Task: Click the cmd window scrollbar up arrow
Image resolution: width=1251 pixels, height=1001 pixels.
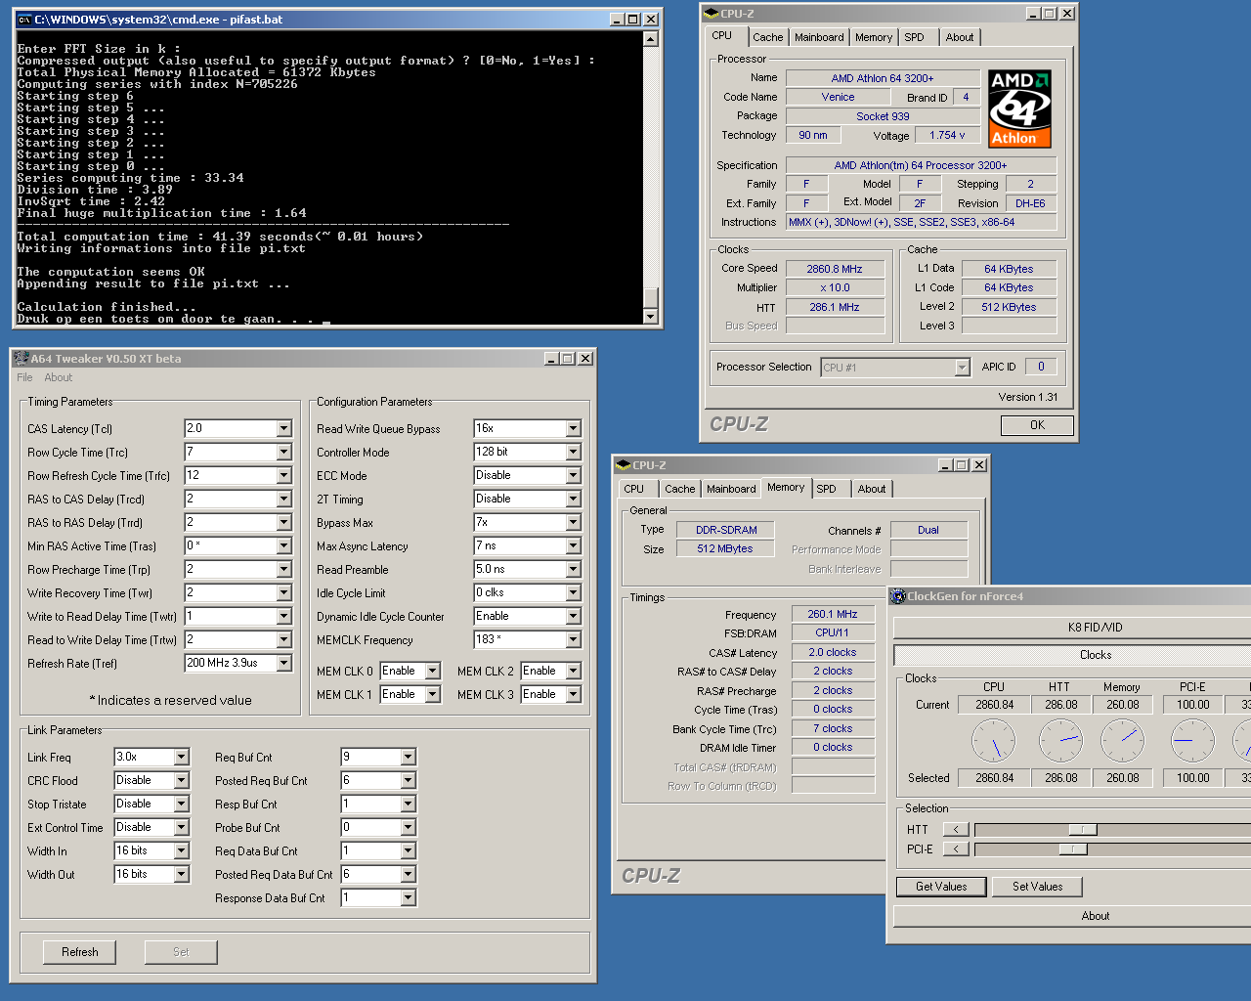Action: (x=651, y=39)
